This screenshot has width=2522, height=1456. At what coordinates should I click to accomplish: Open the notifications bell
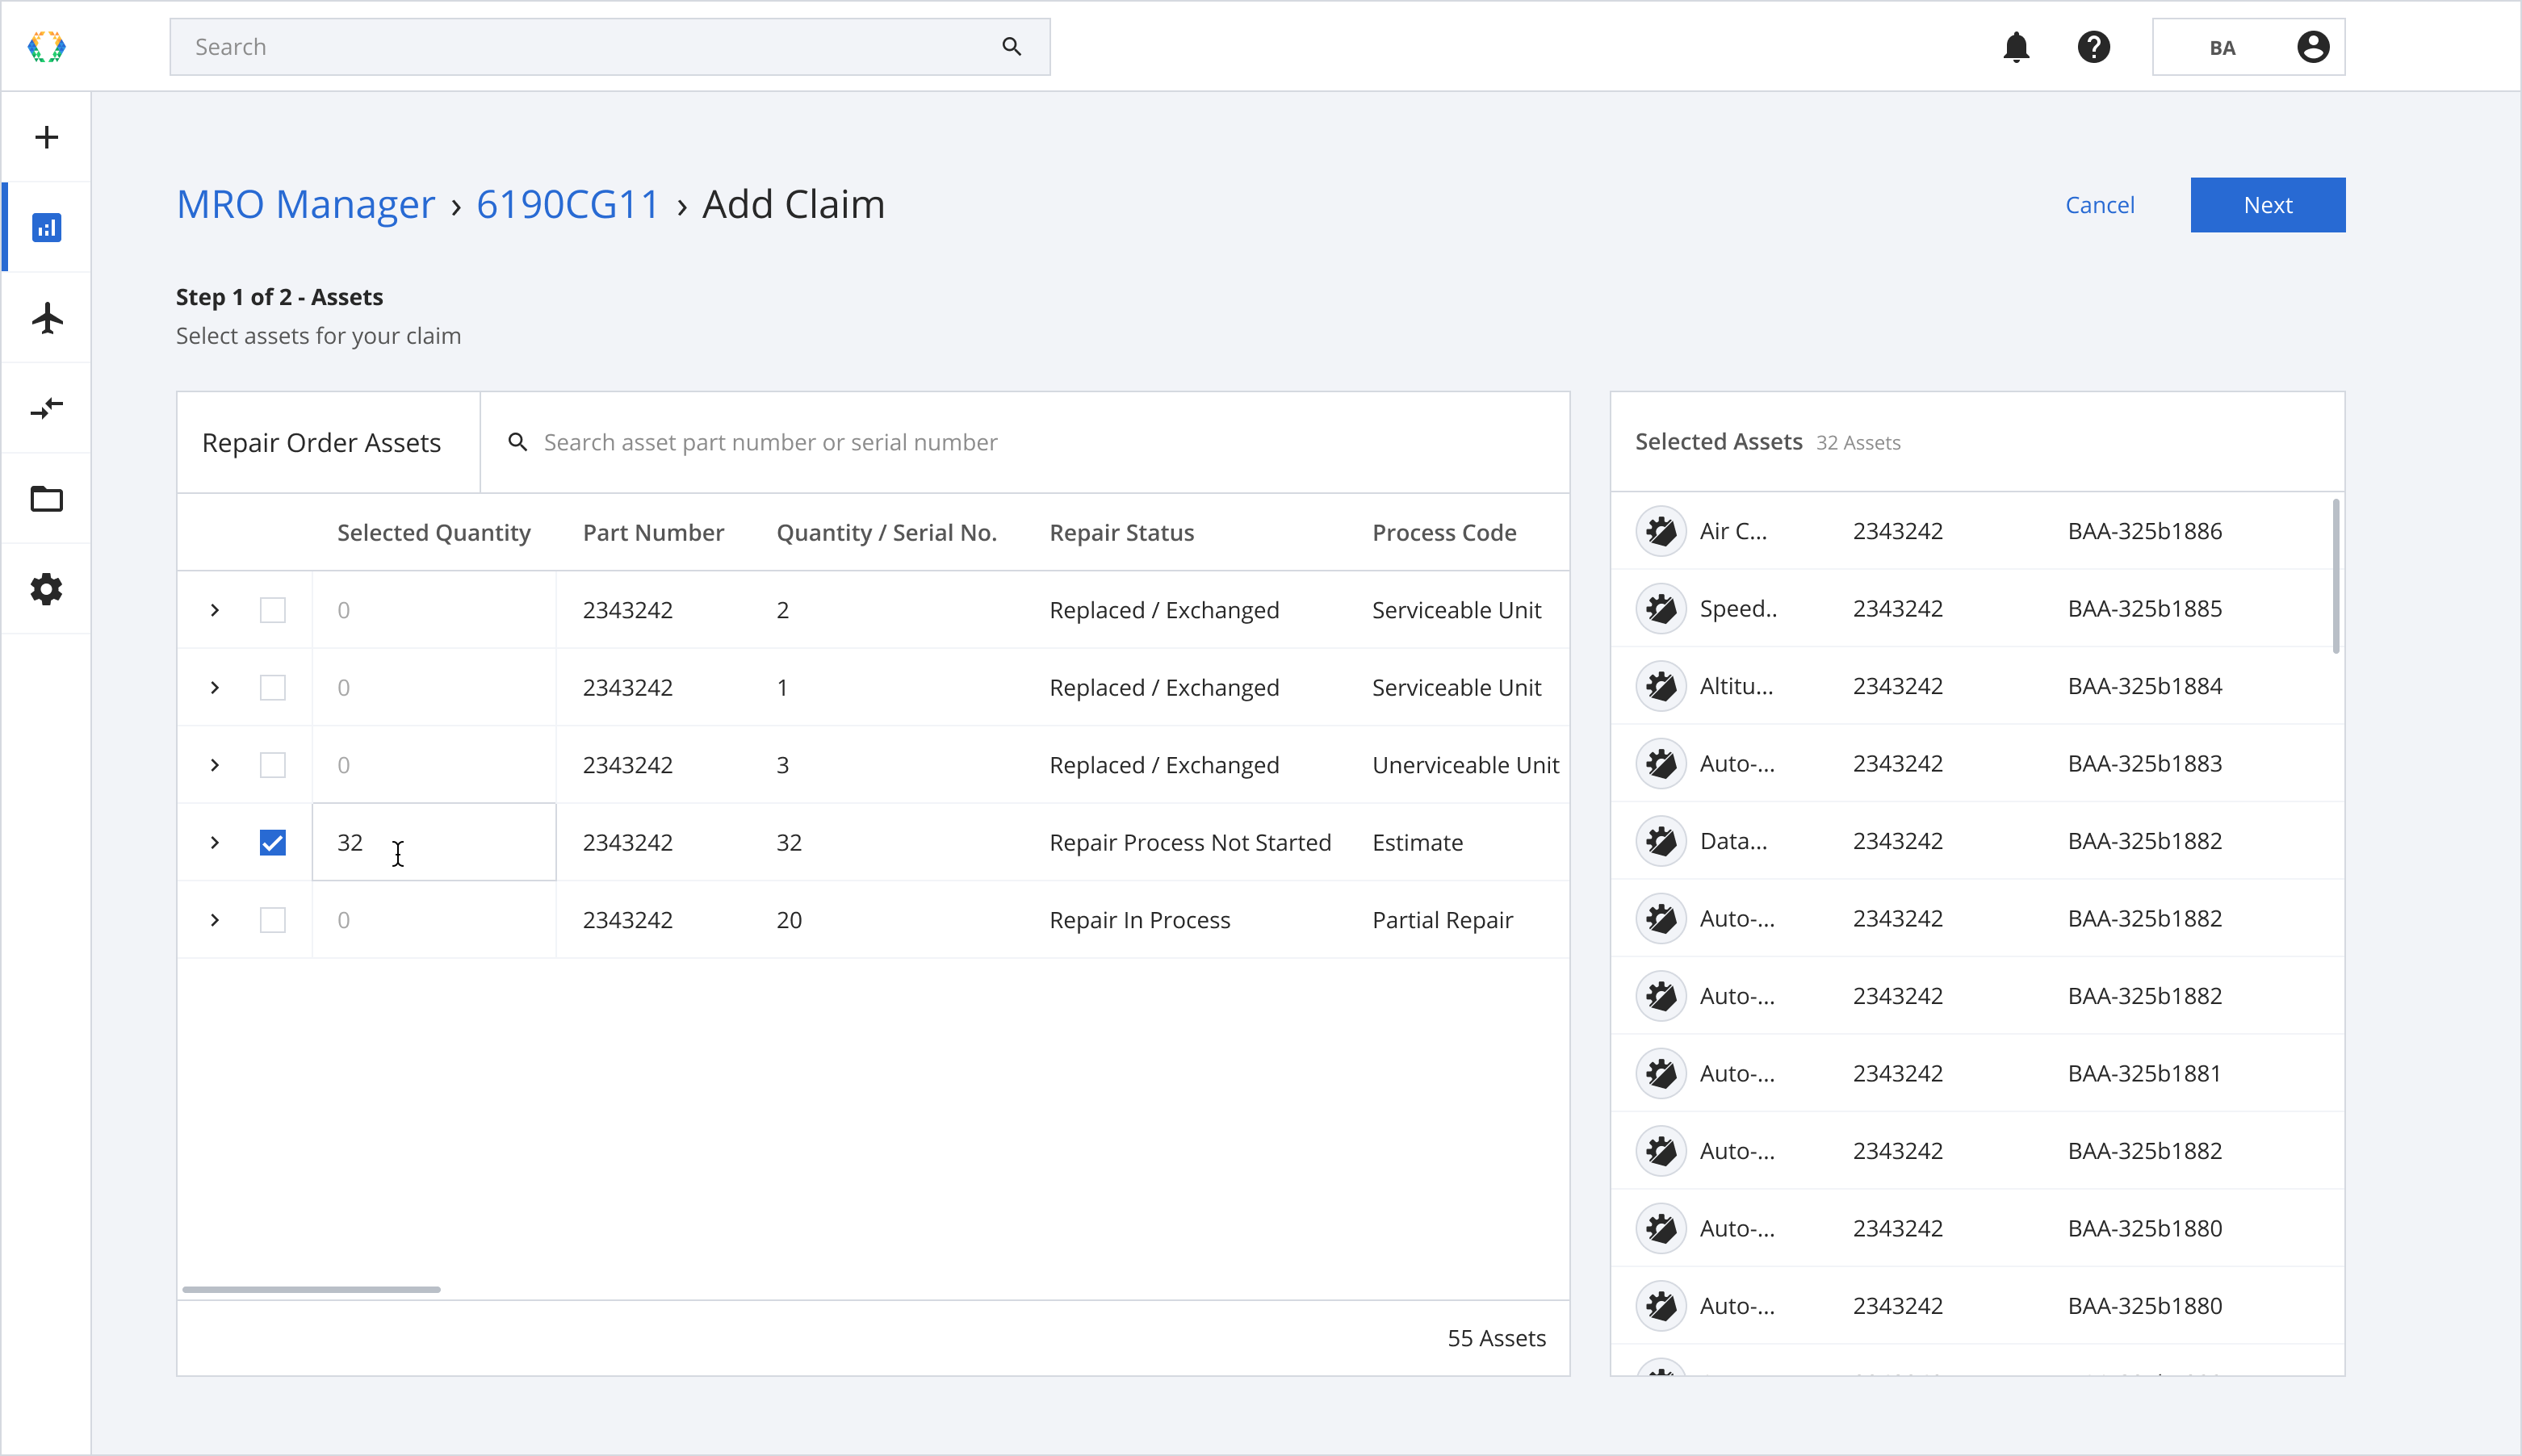(x=2016, y=47)
